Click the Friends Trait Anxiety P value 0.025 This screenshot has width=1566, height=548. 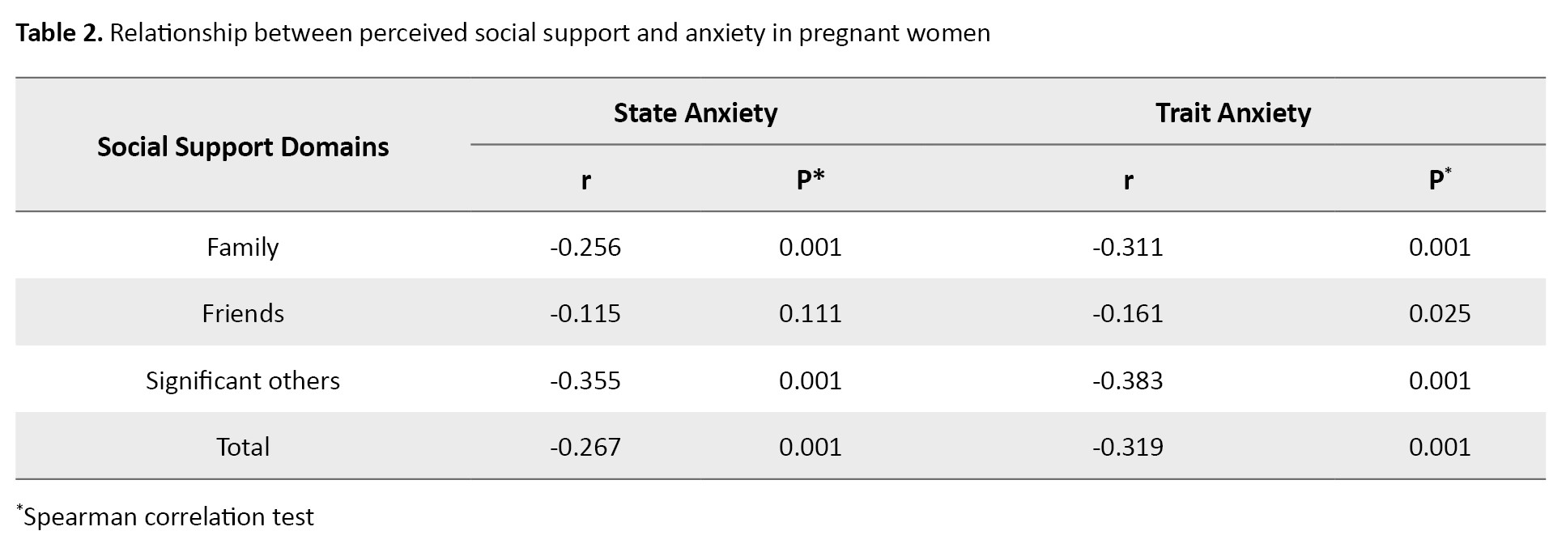coord(1439,313)
